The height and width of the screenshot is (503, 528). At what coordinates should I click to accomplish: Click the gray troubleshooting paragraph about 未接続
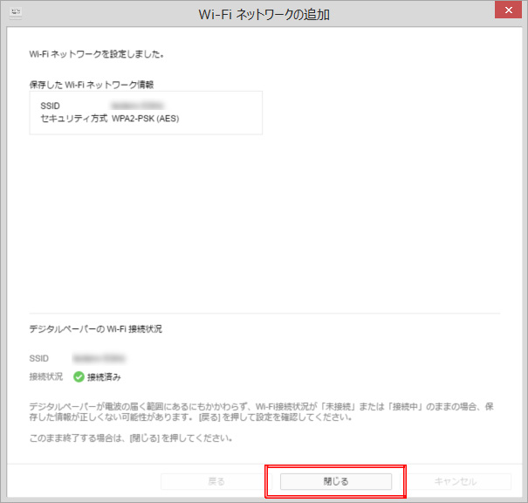click(x=262, y=411)
